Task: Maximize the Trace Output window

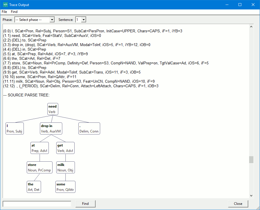Action: (x=240, y=5)
